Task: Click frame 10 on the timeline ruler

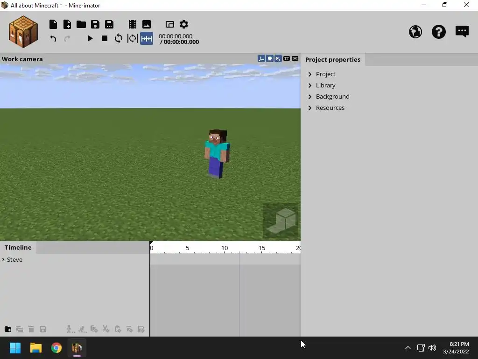Action: click(225, 248)
